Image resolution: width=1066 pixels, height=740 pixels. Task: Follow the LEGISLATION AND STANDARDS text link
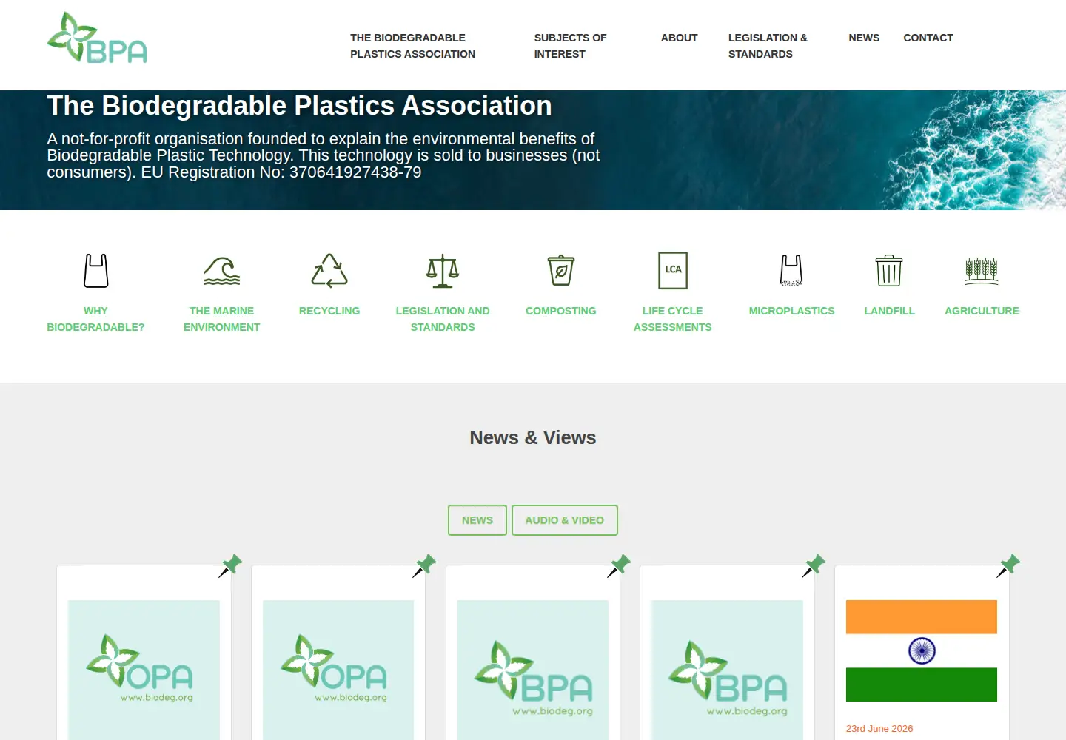[x=443, y=319]
